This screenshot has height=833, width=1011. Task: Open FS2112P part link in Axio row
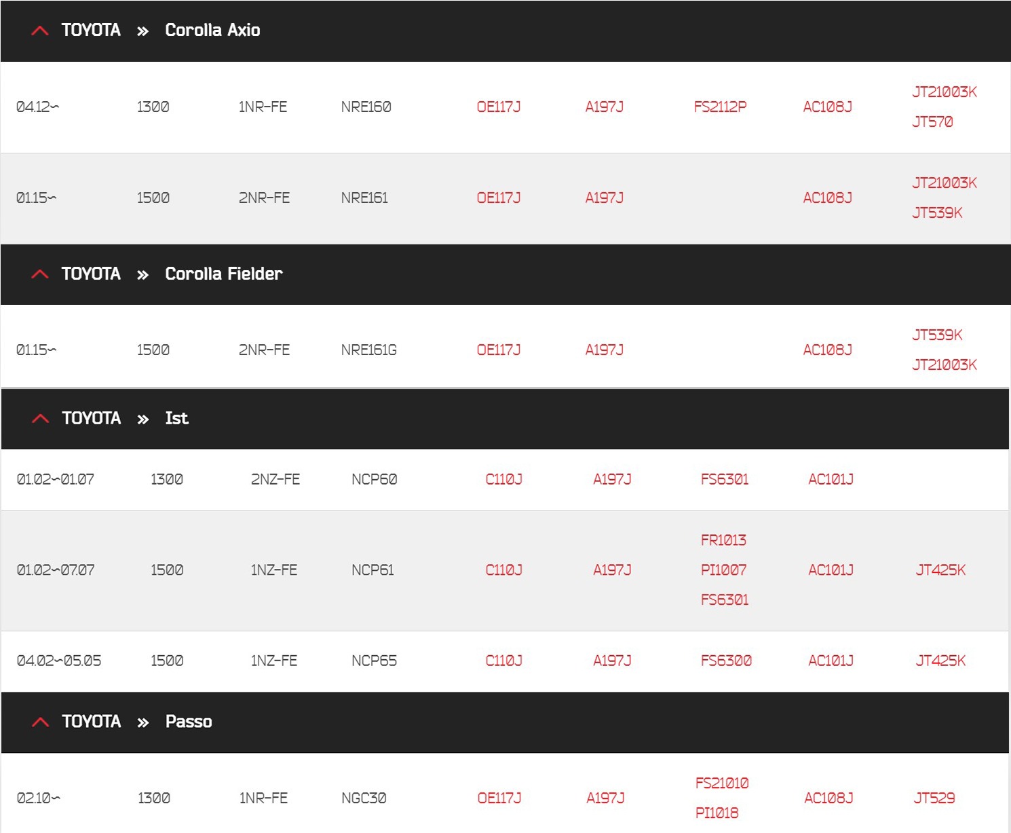point(719,107)
